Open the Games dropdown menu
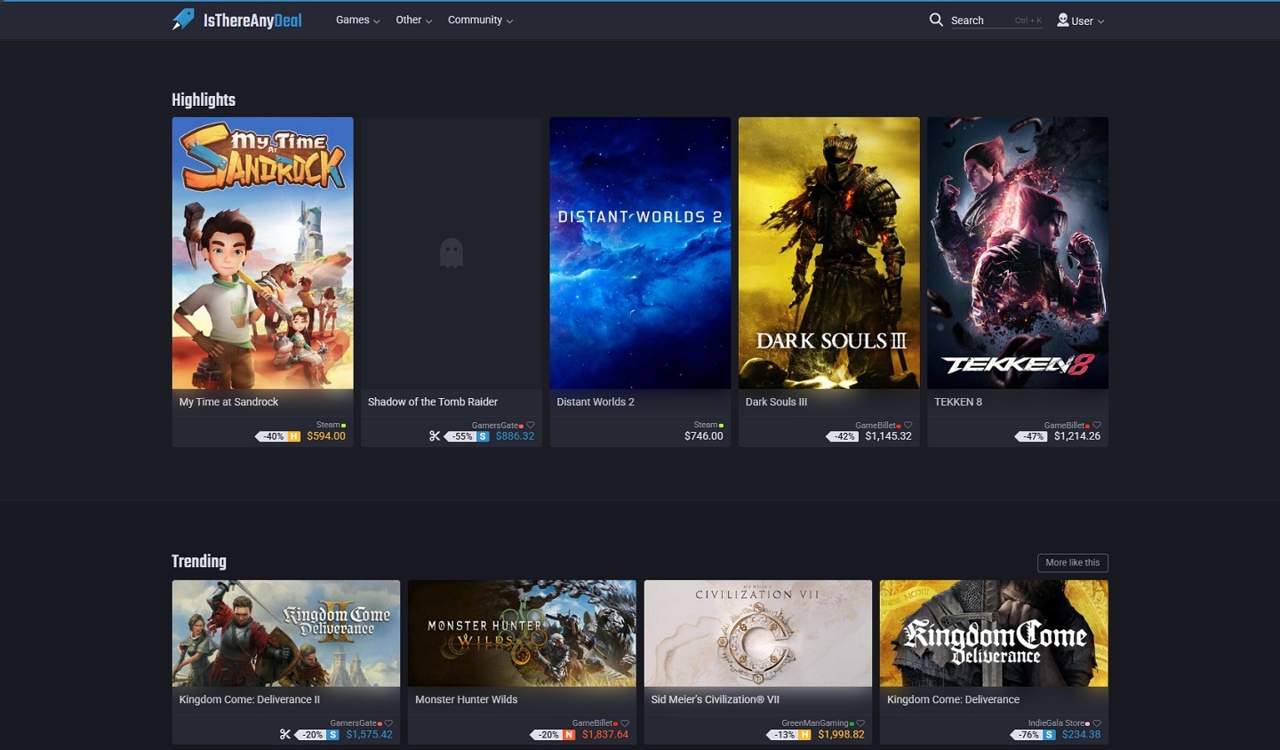This screenshot has height=750, width=1280. [x=357, y=20]
